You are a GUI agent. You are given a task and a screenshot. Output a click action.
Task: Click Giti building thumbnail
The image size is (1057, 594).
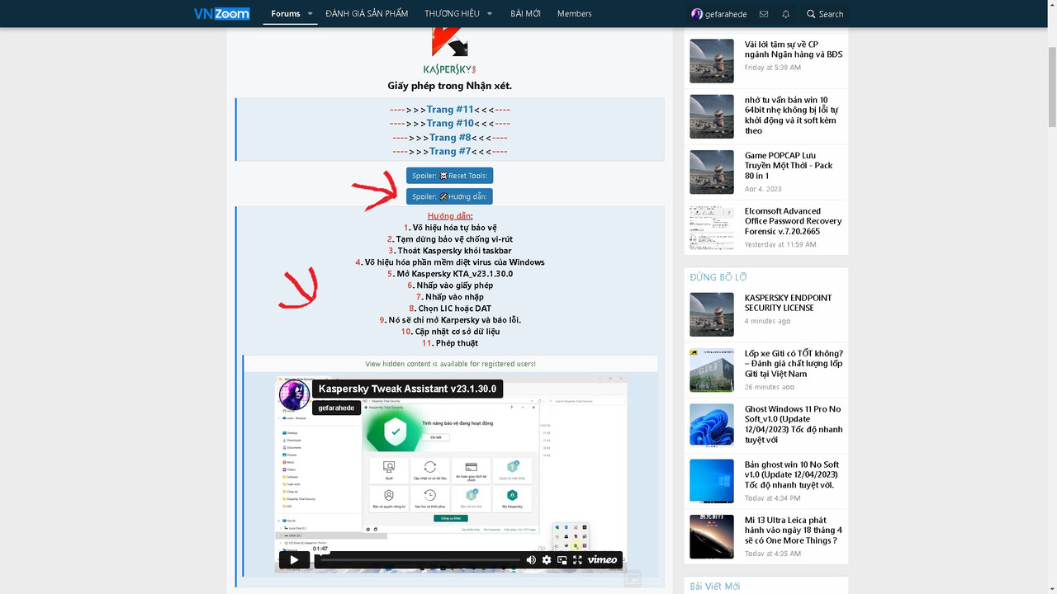pos(712,370)
